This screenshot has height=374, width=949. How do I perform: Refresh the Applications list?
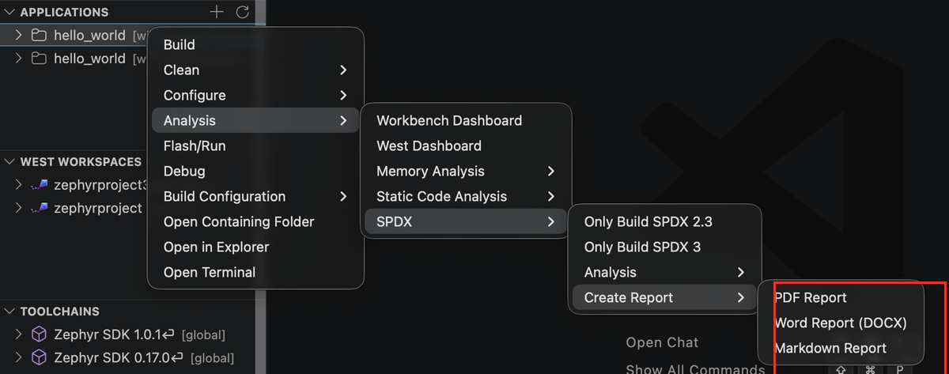point(243,12)
